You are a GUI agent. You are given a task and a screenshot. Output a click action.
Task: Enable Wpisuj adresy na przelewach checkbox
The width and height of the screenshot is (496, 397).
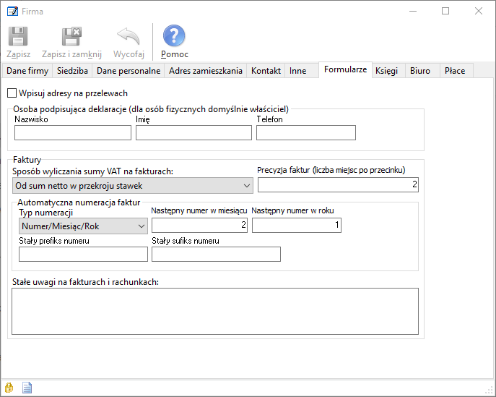(12, 93)
